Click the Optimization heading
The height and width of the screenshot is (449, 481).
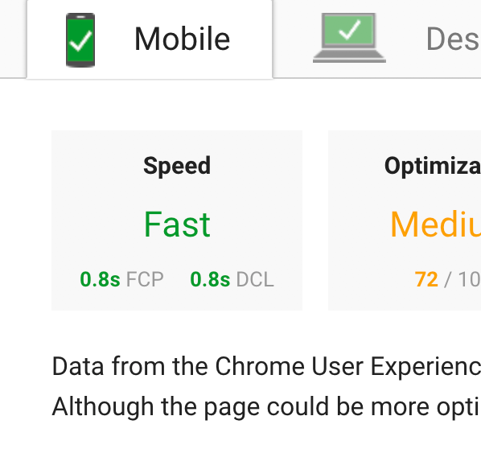[433, 166]
